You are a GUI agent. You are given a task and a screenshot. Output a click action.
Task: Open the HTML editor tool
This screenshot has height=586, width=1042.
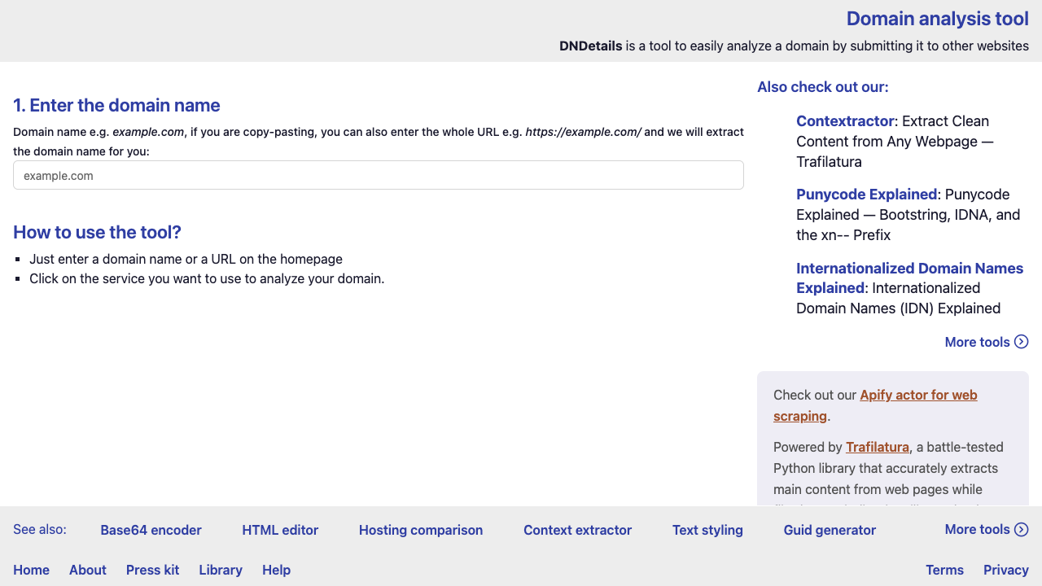tap(280, 530)
